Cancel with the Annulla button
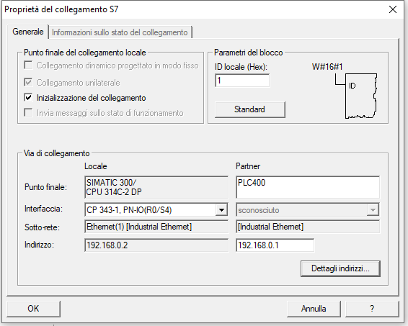Screen dimensions: 408x326 coord(314,309)
